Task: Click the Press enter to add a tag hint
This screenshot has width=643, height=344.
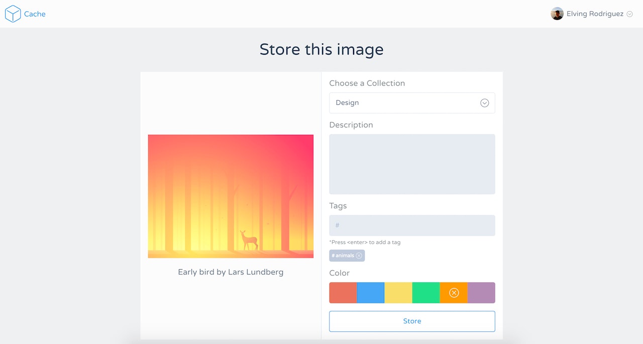Action: [x=365, y=242]
